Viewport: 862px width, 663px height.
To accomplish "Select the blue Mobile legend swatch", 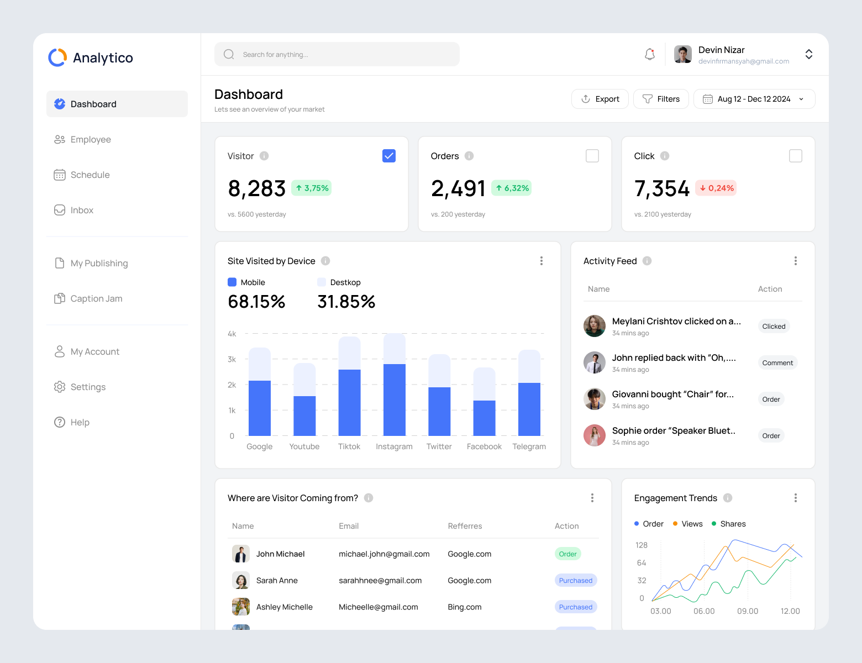I will click(x=232, y=282).
